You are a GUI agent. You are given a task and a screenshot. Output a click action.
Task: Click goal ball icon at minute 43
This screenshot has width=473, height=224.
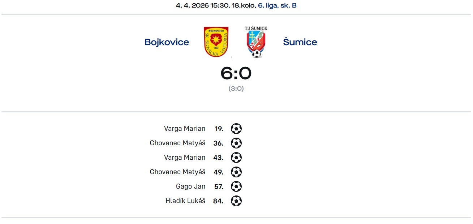[236, 158]
